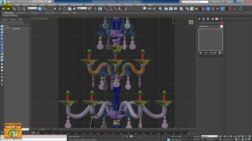252x141 pixels.
Task: Open the Create Selection Set dropdown
Action: pyautogui.click(x=137, y=8)
